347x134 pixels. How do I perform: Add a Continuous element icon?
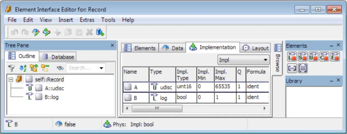pos(324,56)
